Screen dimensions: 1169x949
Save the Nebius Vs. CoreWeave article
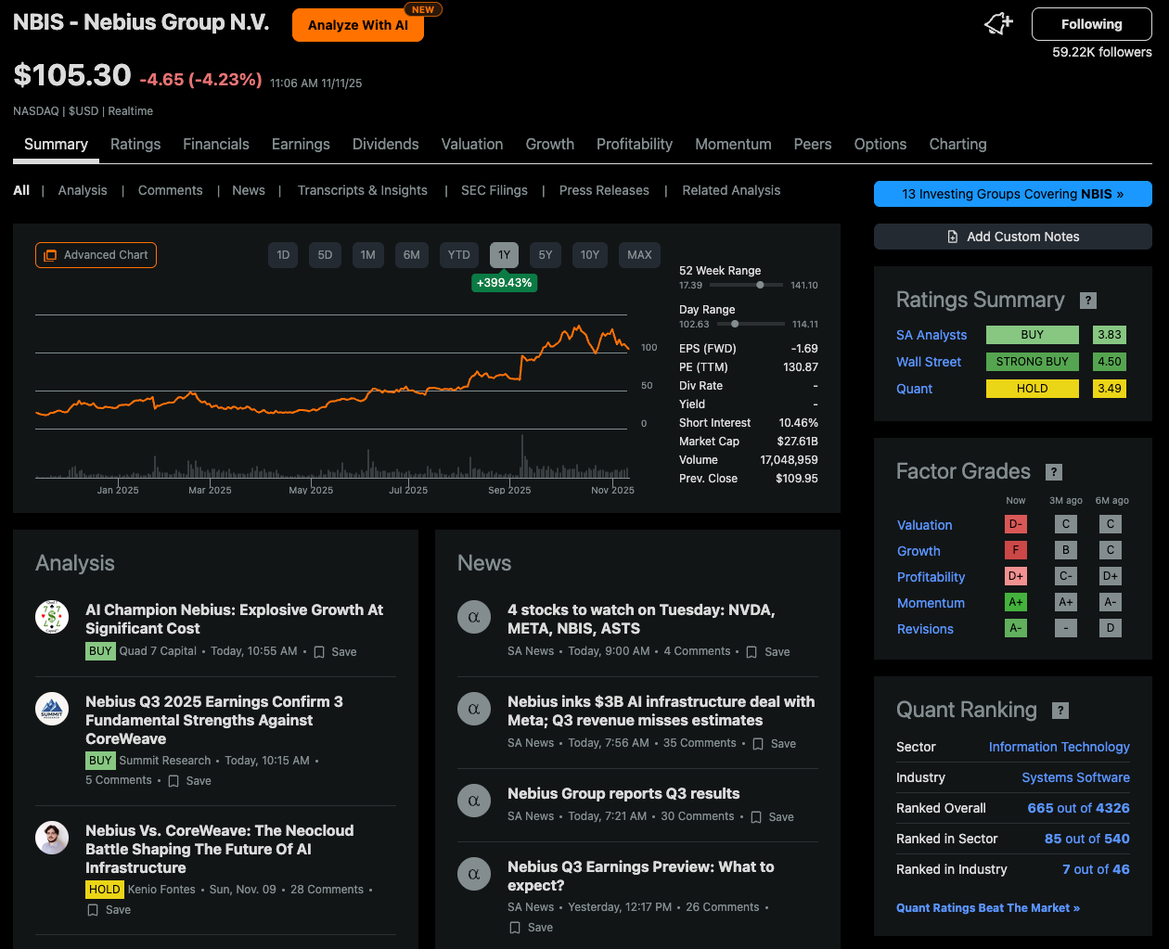(109, 910)
